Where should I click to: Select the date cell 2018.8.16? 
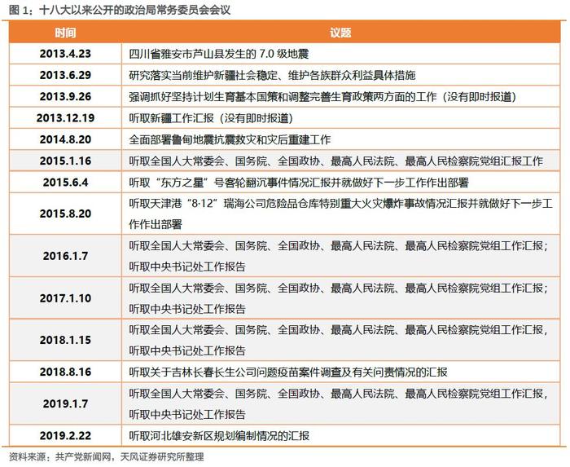pyautogui.click(x=65, y=372)
